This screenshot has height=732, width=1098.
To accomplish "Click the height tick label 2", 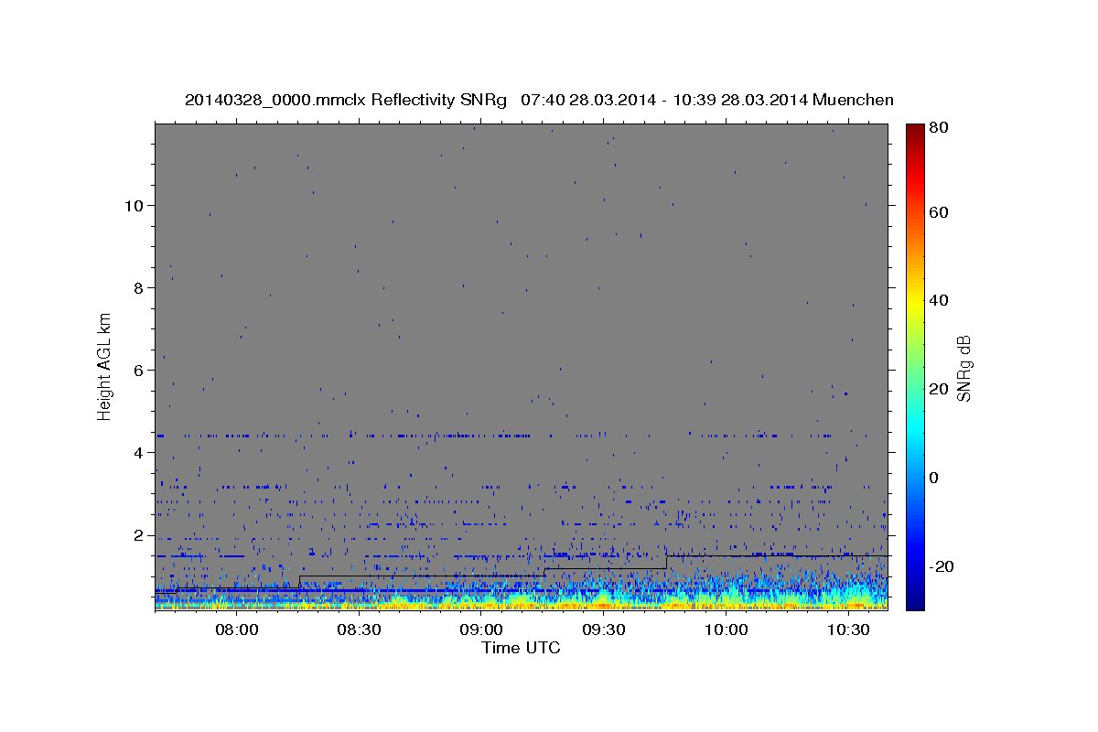I will (x=137, y=535).
